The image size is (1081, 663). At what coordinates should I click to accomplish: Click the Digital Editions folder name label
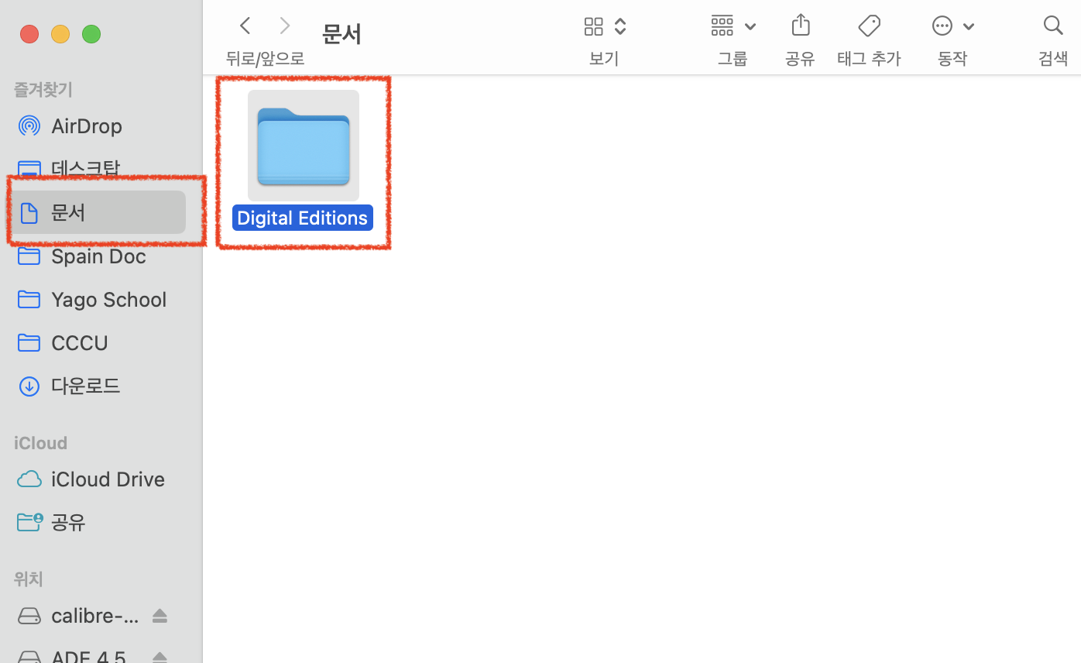click(303, 218)
